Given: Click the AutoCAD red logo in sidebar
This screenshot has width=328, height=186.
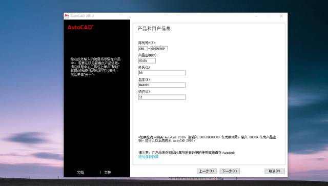Looking at the screenshot, I should (x=80, y=27).
